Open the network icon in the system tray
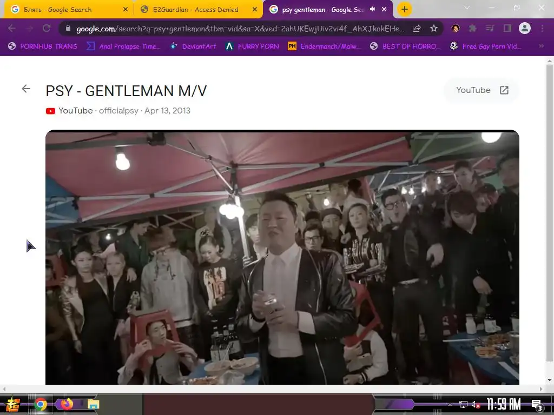This screenshot has width=554, height=415. 463,404
